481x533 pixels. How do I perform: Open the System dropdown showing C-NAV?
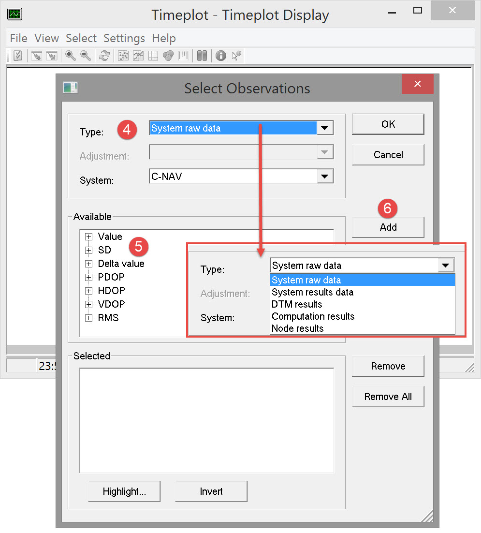324,177
